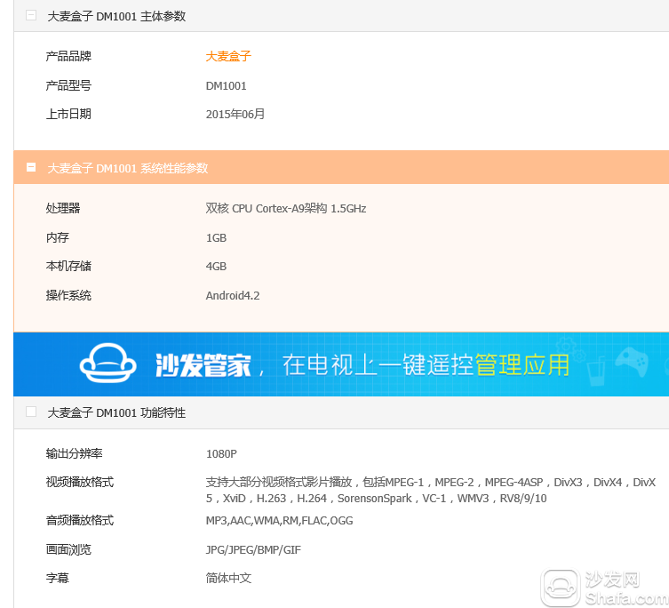Collapse the DM1001 主体参数 section toggle

pos(31,16)
